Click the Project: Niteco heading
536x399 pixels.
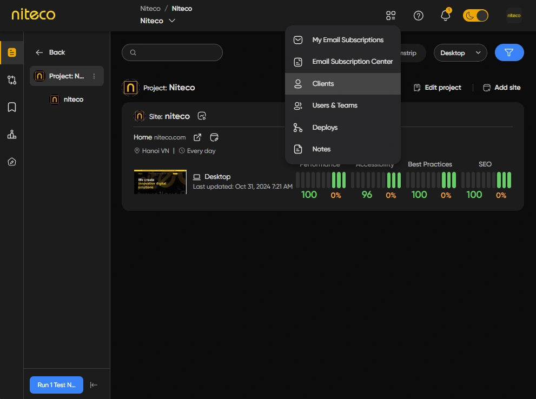(x=169, y=88)
